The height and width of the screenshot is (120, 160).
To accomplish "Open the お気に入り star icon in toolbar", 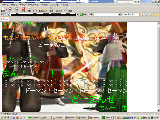I will [x=43, y=9].
